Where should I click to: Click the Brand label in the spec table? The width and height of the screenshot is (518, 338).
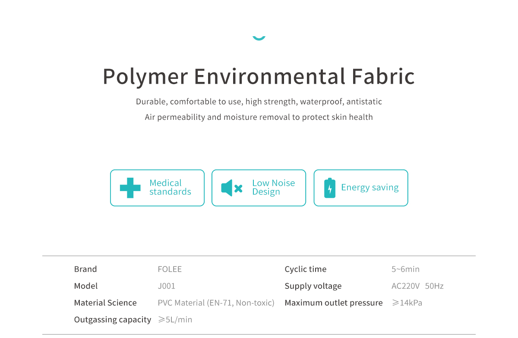(x=85, y=269)
